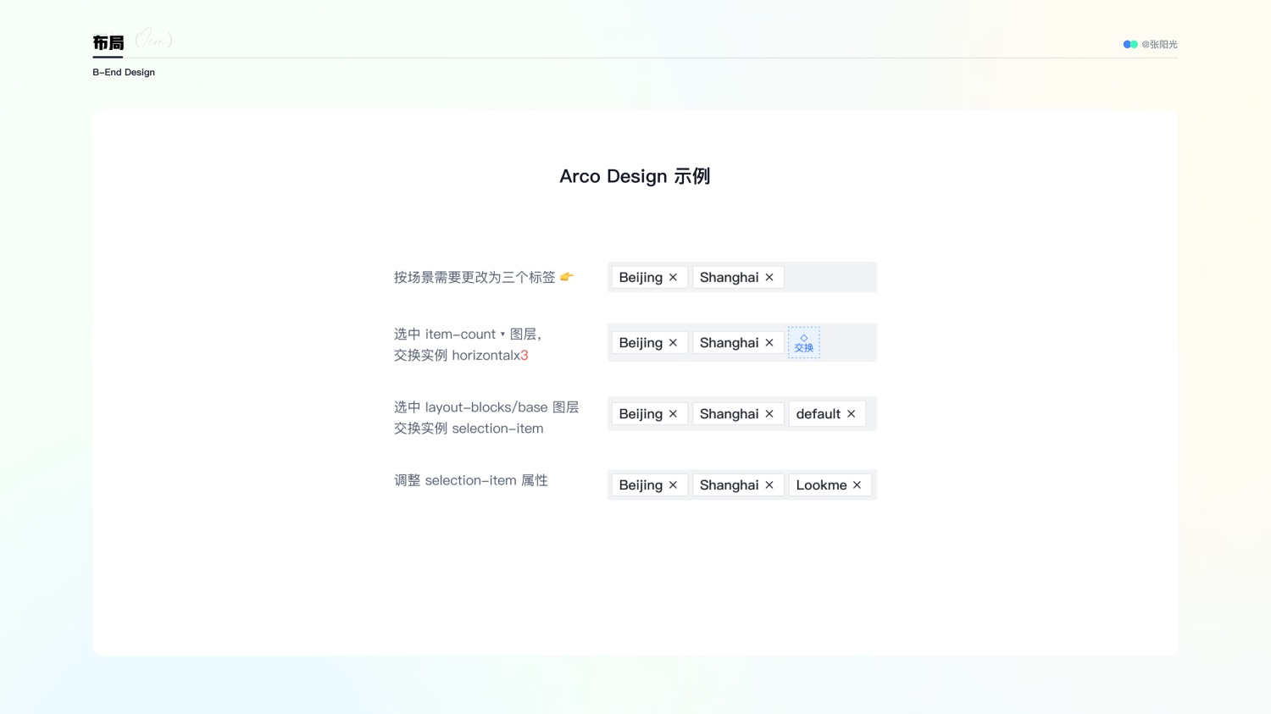Viewport: 1271px width, 714px height.
Task: Click the B-End Design subtitle
Action: (124, 72)
